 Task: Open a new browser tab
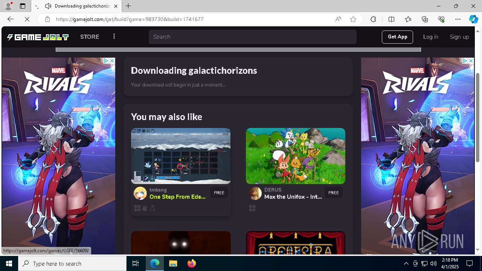pyautogui.click(x=128, y=6)
